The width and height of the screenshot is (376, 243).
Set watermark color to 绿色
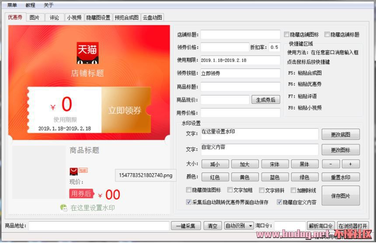pyautogui.click(x=305, y=177)
